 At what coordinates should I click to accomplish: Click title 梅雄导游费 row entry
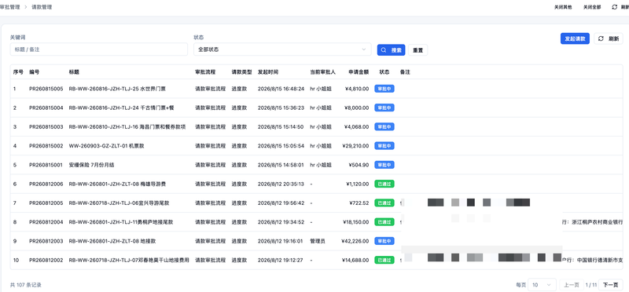tap(117, 184)
